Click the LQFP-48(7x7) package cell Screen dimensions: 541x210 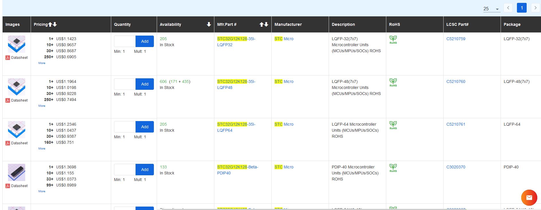(x=517, y=81)
